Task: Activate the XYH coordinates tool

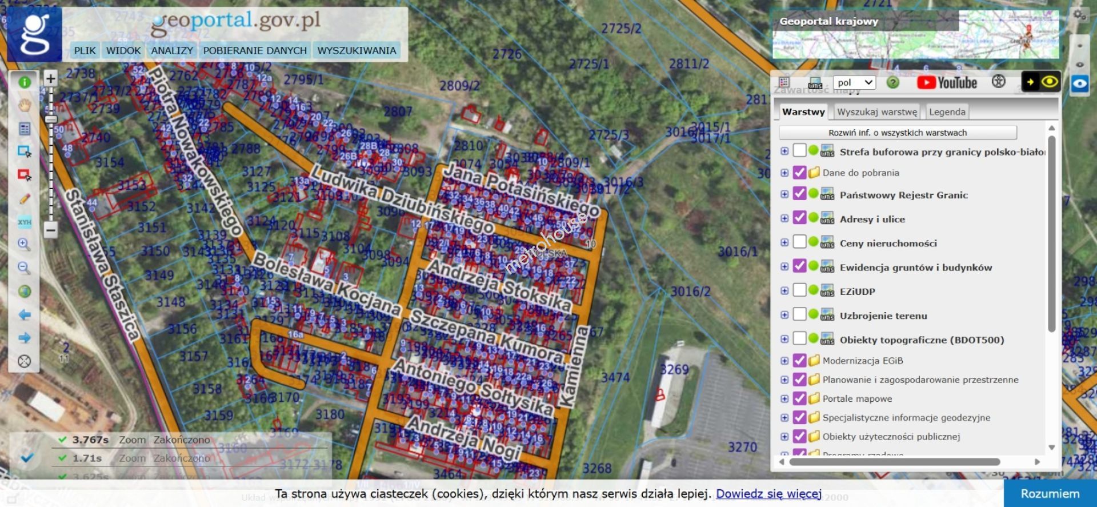Action: (24, 222)
